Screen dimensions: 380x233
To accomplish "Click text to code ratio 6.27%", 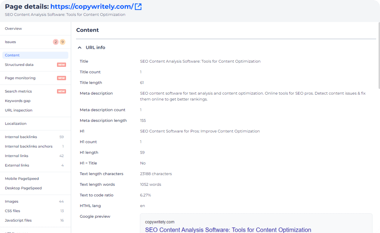I will pyautogui.click(x=146, y=195).
